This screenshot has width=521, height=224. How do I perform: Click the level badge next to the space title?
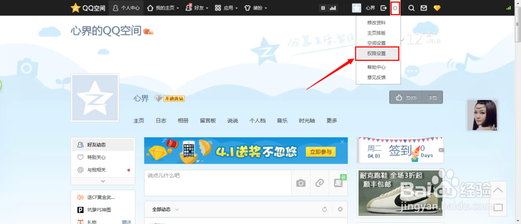[x=148, y=32]
